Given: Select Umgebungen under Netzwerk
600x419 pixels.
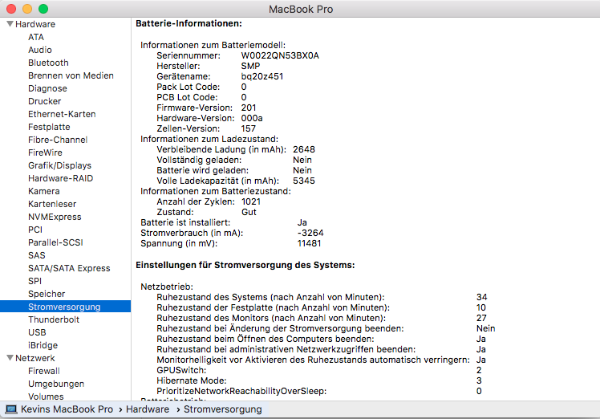Looking at the screenshot, I should click(x=56, y=384).
